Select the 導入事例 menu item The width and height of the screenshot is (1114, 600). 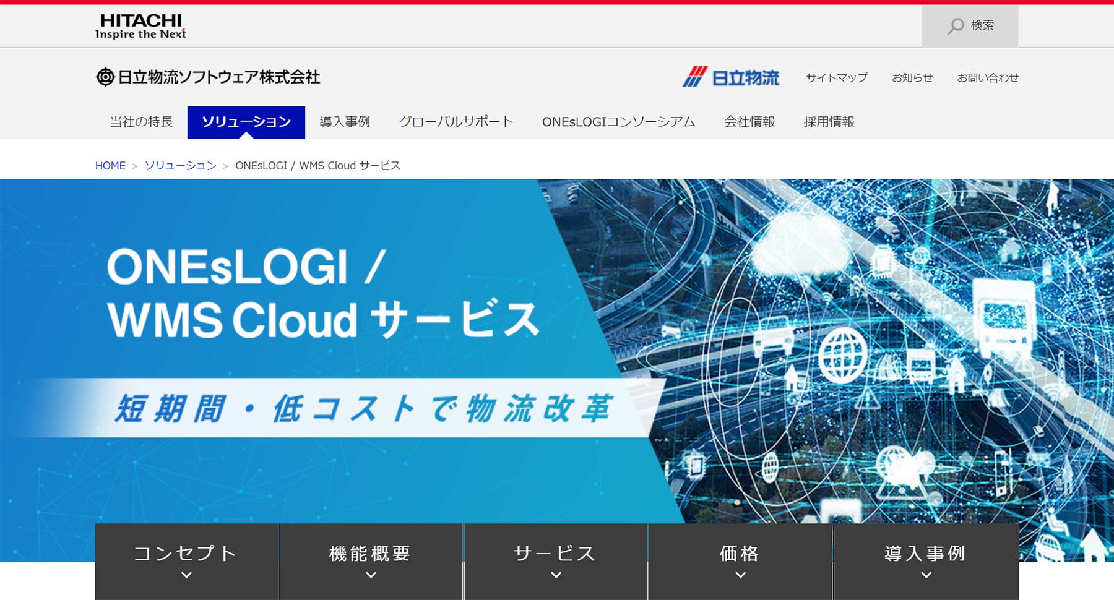click(345, 122)
